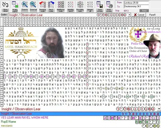Edit the To field Deuteronomy 34:1

(136, 7)
